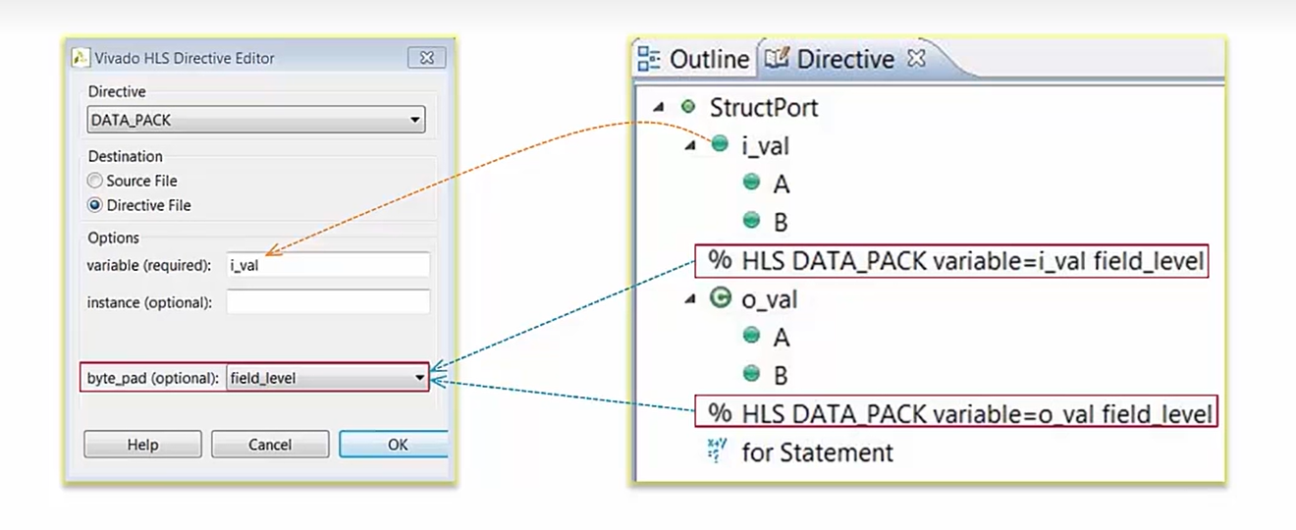Click the green dot icon beside A under o_val
The height and width of the screenshot is (530, 1296).
pyautogui.click(x=752, y=336)
